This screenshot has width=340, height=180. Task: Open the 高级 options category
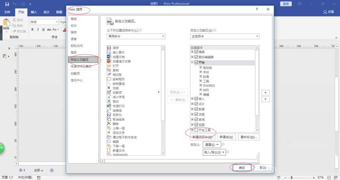coord(74,52)
